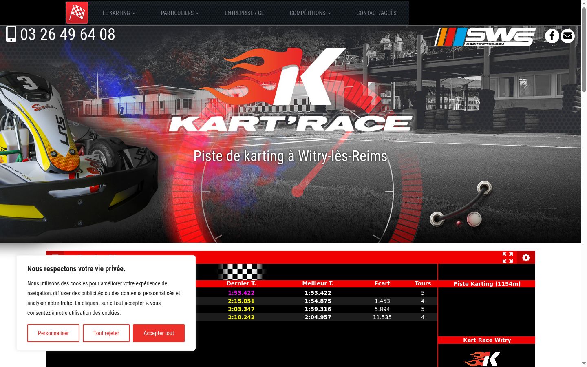This screenshot has height=367, width=587.
Task: Call the phone number 03 26 49 64 08
Action: point(68,34)
